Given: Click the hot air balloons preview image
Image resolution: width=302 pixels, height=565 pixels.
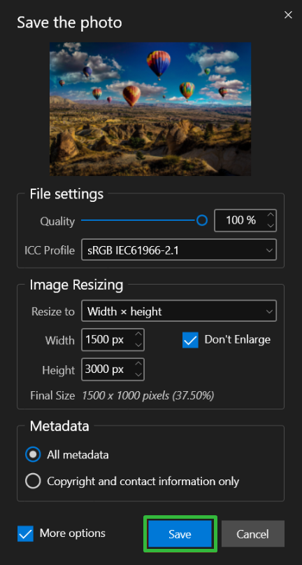Looking at the screenshot, I should pos(150,109).
